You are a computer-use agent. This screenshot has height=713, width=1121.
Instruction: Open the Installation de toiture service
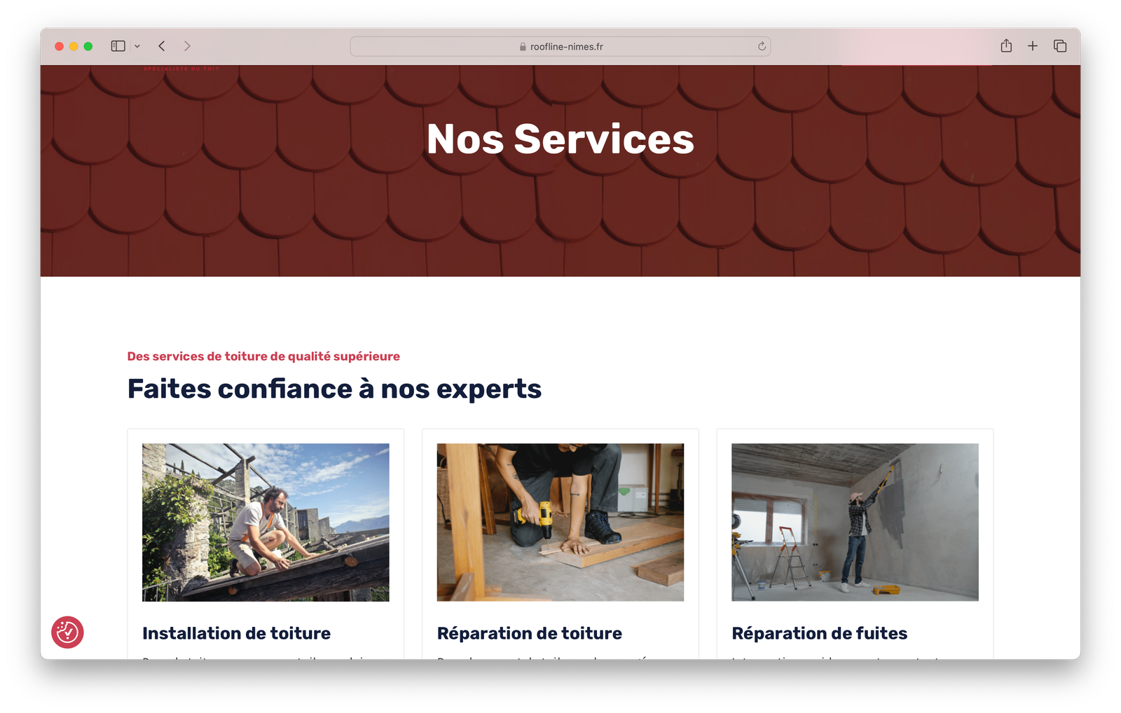[236, 633]
